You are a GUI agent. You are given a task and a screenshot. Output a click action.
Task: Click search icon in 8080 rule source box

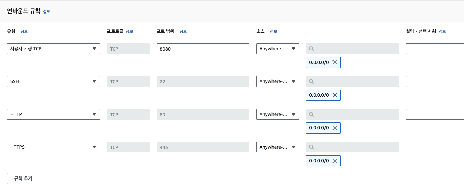pyautogui.click(x=312, y=49)
